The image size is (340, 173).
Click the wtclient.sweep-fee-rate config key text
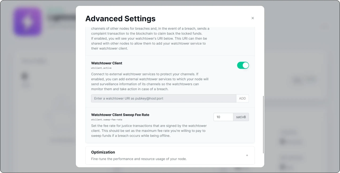tap(107, 120)
